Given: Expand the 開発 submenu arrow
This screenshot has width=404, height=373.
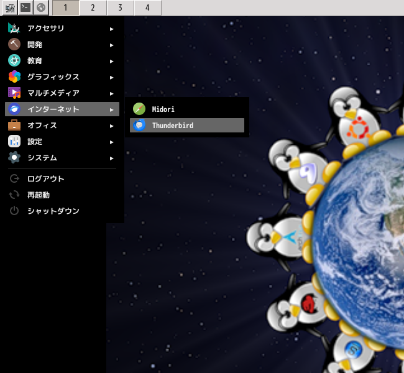Looking at the screenshot, I should point(111,45).
